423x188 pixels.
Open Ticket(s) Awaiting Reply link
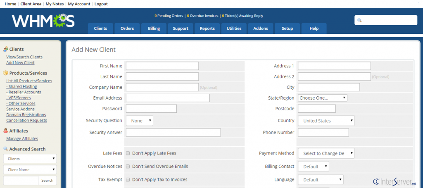(242, 16)
